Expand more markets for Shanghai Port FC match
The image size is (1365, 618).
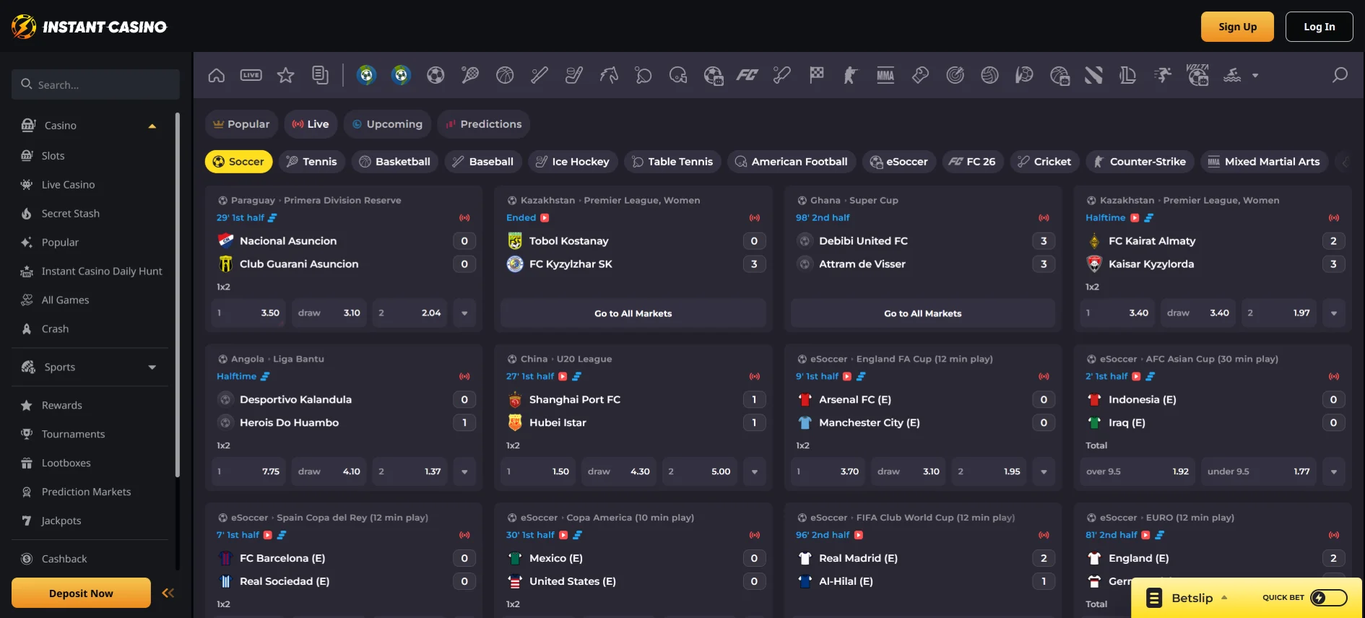(x=755, y=472)
